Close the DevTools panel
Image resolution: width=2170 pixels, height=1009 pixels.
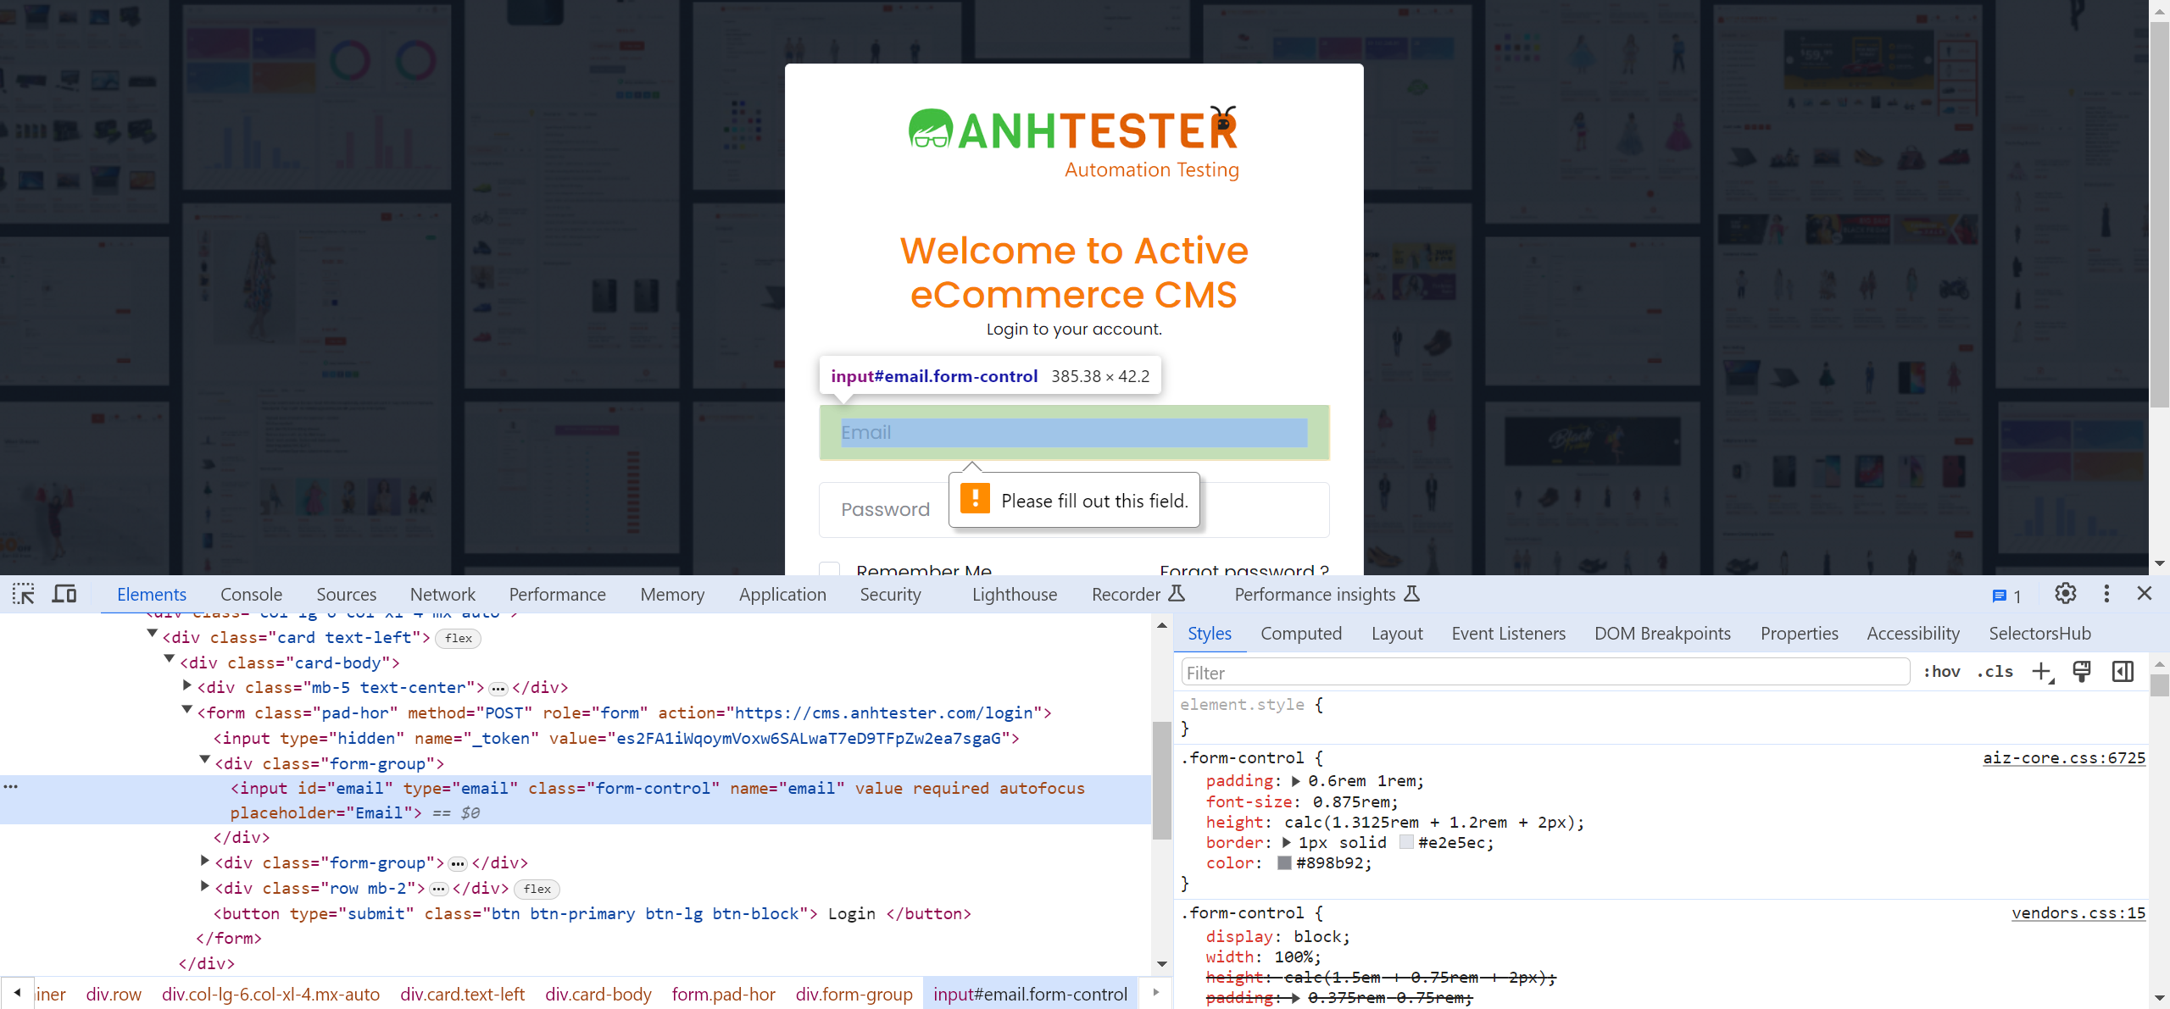pyautogui.click(x=2145, y=594)
